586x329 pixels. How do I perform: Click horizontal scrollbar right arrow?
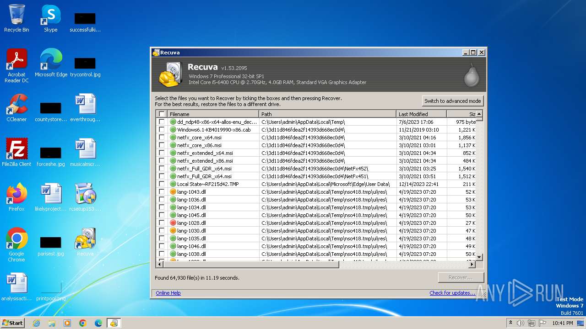472,264
